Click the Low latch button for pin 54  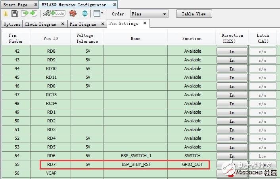click(x=263, y=156)
